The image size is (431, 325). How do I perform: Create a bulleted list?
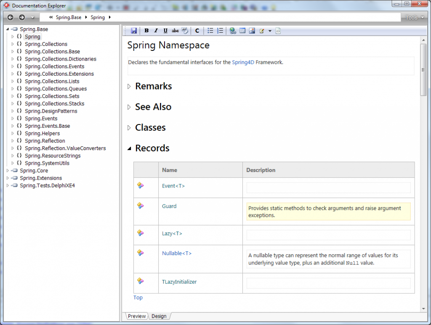(x=210, y=30)
